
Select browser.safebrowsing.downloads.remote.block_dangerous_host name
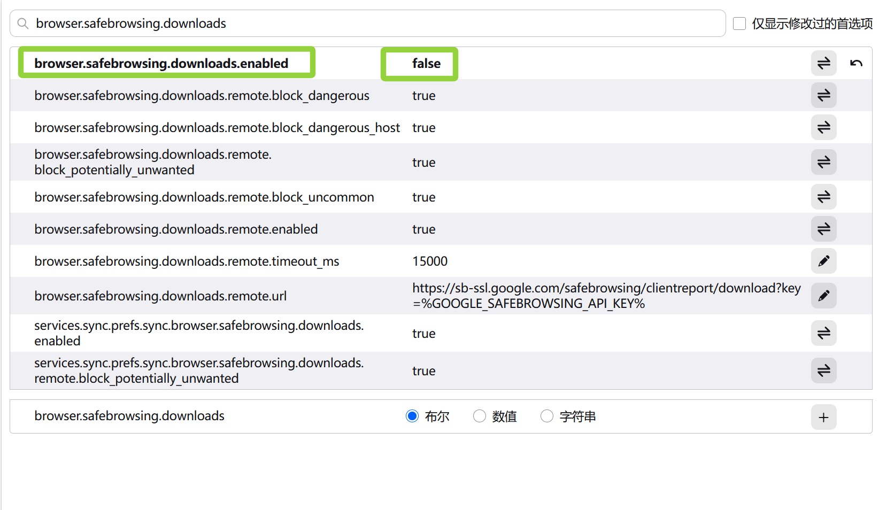tap(217, 128)
